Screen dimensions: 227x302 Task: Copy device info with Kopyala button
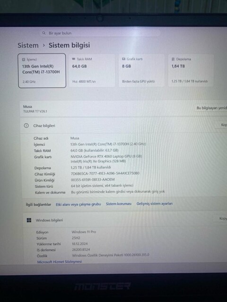click(221, 125)
